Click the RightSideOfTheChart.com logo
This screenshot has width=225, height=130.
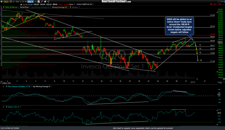[x=116, y=1]
